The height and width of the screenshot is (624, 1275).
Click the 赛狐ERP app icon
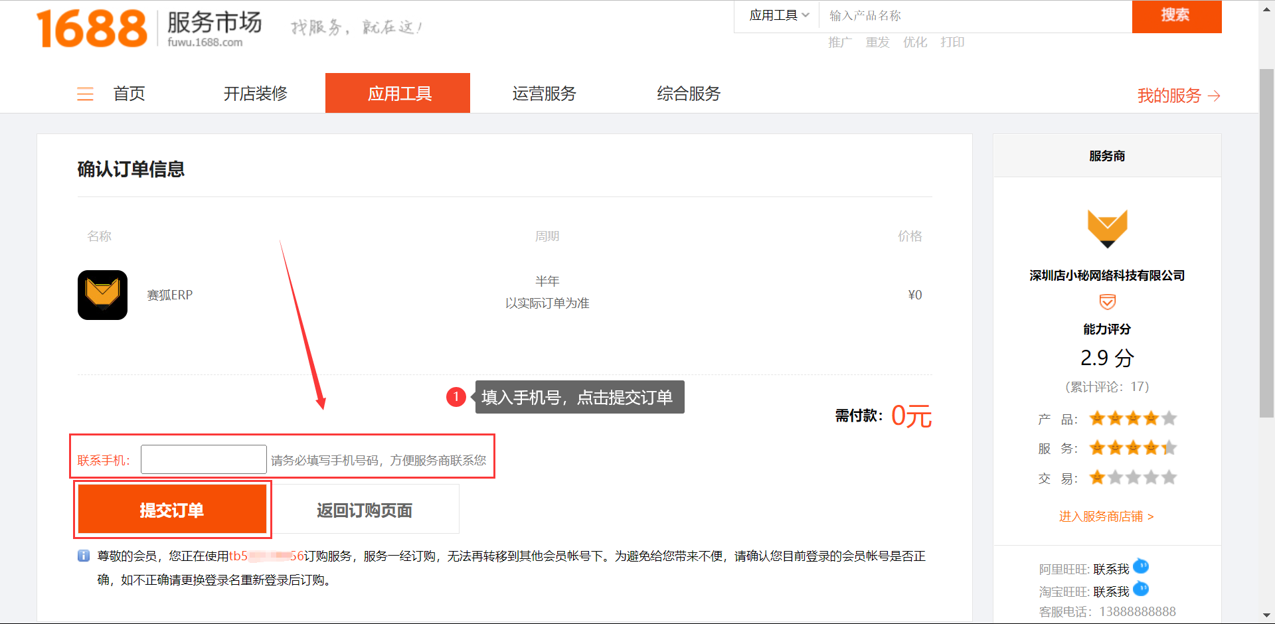[102, 295]
